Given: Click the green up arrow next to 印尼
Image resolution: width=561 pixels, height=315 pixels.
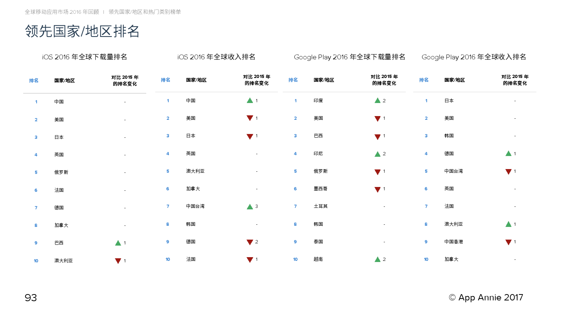Looking at the screenshot, I should [x=377, y=154].
